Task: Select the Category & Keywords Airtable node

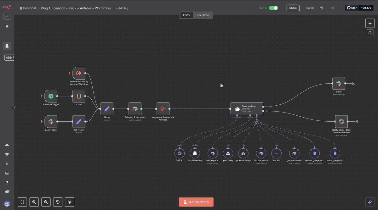Action: (135, 109)
